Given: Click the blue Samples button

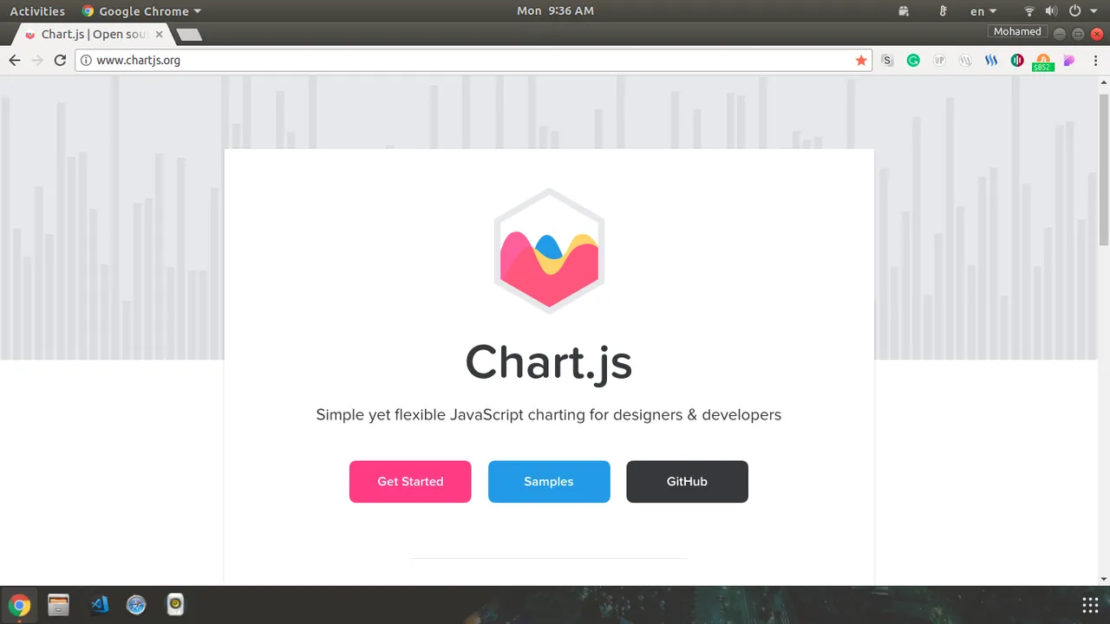Looking at the screenshot, I should click(549, 482).
